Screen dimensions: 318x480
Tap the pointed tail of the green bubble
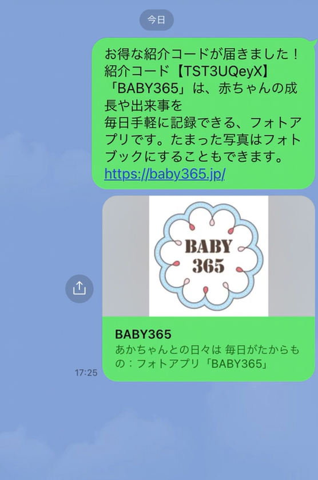315,40
